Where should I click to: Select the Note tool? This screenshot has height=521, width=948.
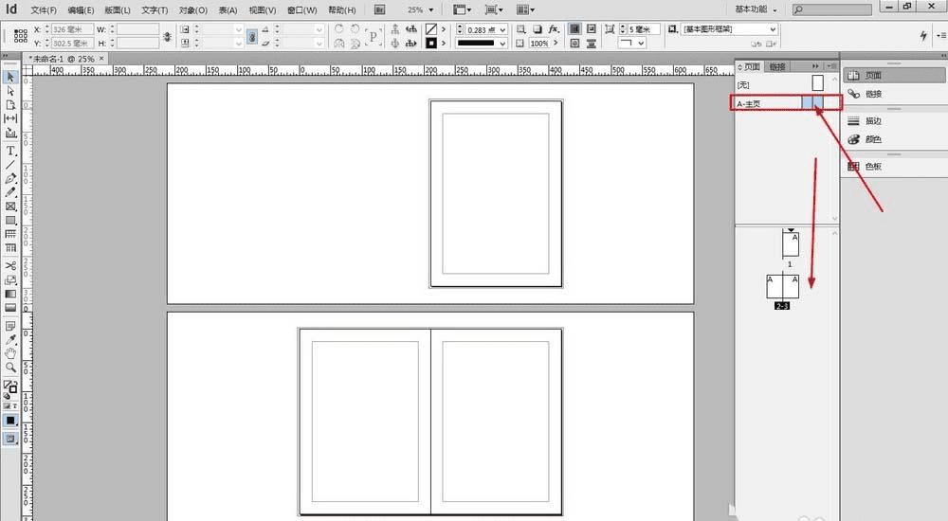pyautogui.click(x=10, y=327)
